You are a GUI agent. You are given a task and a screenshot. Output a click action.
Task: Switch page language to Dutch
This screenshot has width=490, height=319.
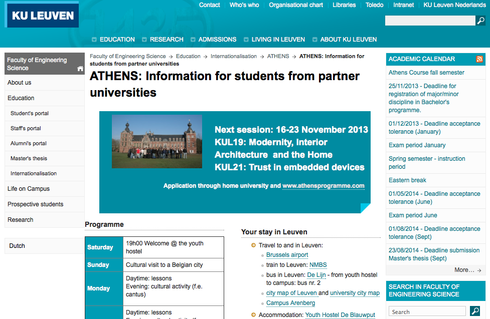point(44,246)
